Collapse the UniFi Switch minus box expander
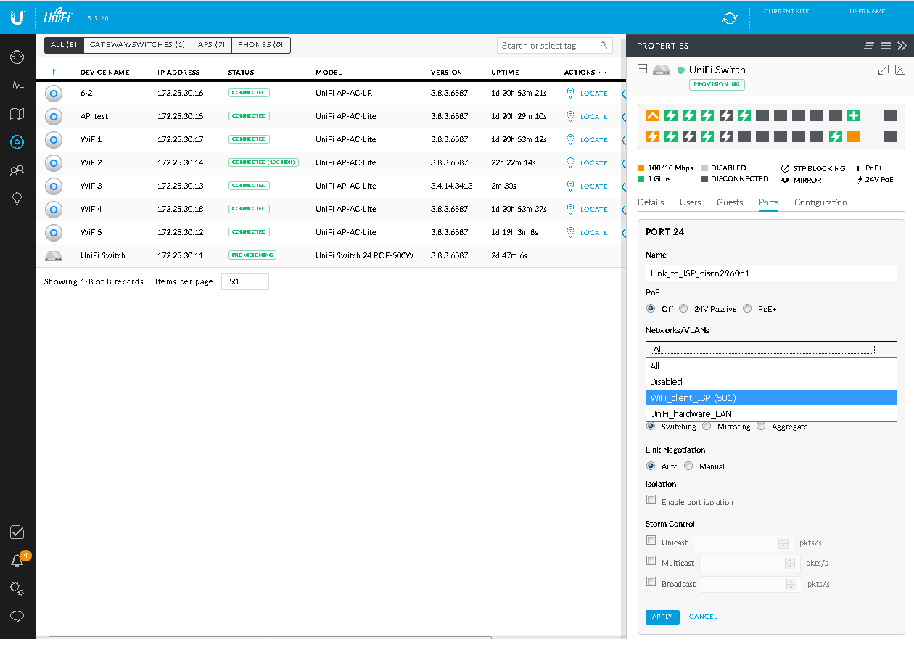 click(x=642, y=69)
